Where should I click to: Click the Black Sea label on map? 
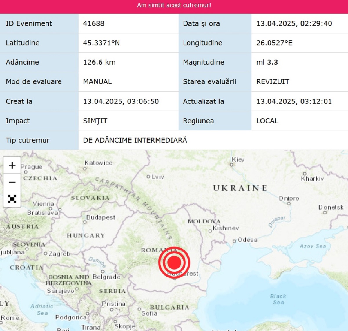pyautogui.click(x=278, y=299)
